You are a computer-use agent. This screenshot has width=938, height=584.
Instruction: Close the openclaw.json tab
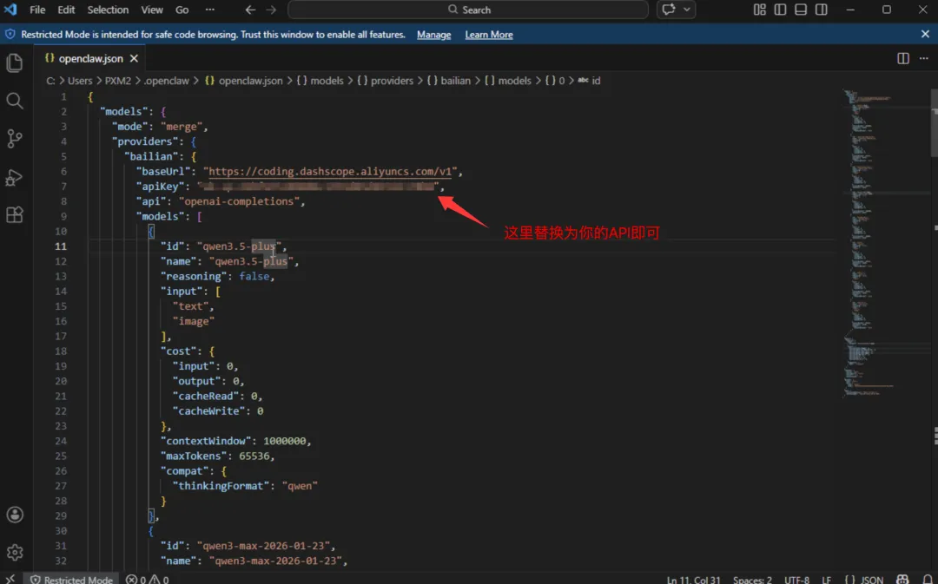[x=134, y=59]
